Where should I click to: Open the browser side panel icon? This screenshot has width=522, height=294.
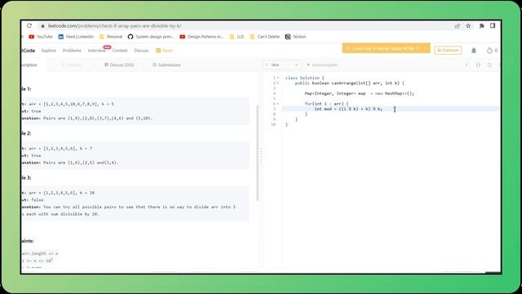point(493,25)
